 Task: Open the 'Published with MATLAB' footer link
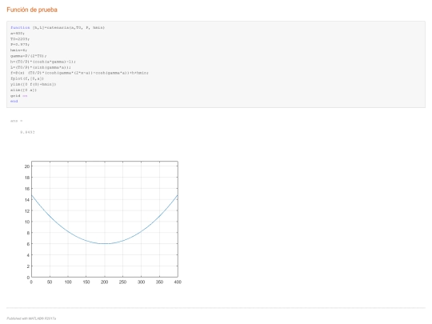point(31,318)
